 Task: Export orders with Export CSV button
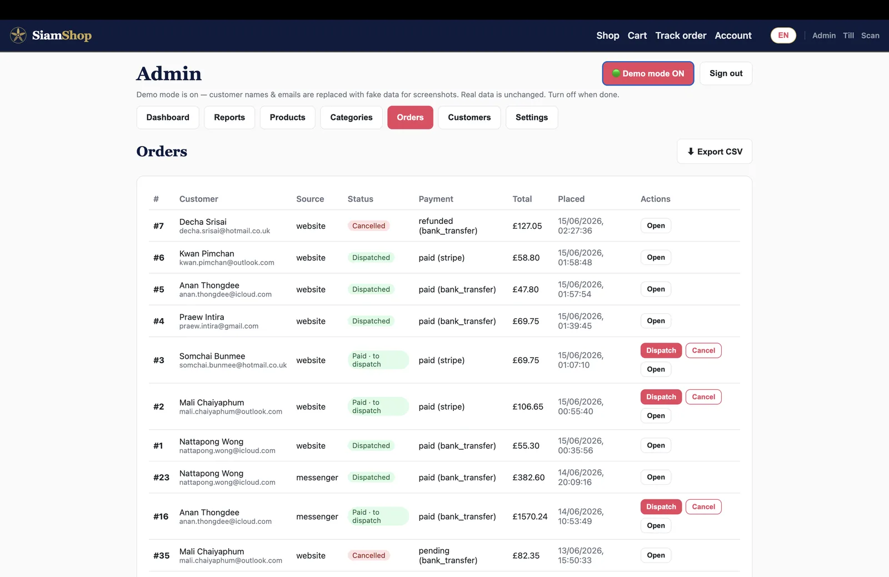pos(715,152)
